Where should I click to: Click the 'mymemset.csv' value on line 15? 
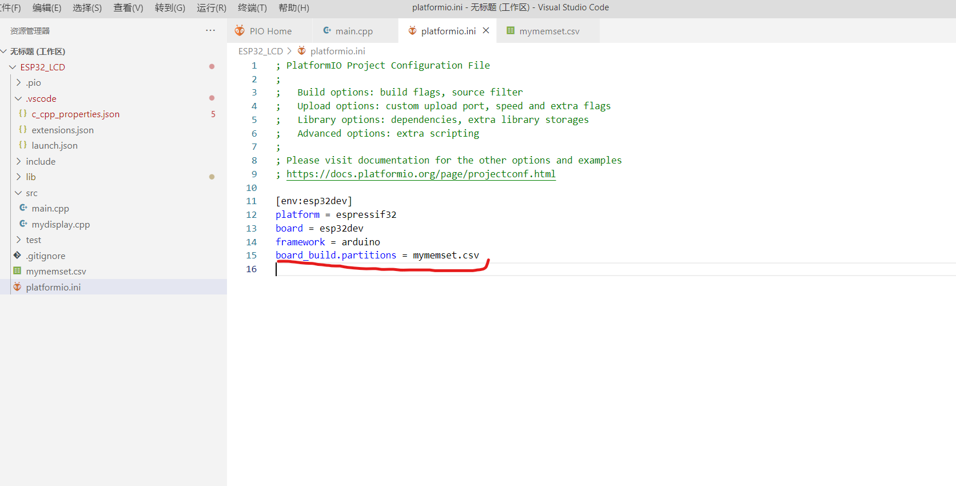click(446, 255)
